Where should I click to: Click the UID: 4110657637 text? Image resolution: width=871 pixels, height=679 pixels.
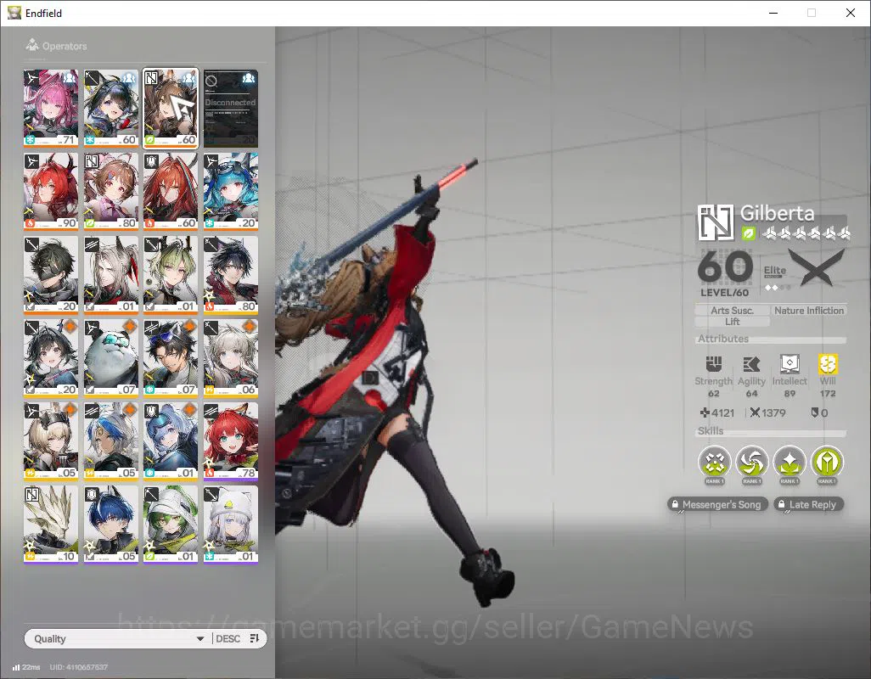pos(78,667)
